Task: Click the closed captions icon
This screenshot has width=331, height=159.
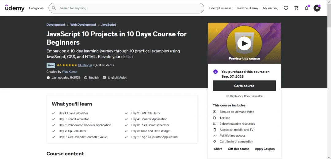Action: [x=104, y=77]
